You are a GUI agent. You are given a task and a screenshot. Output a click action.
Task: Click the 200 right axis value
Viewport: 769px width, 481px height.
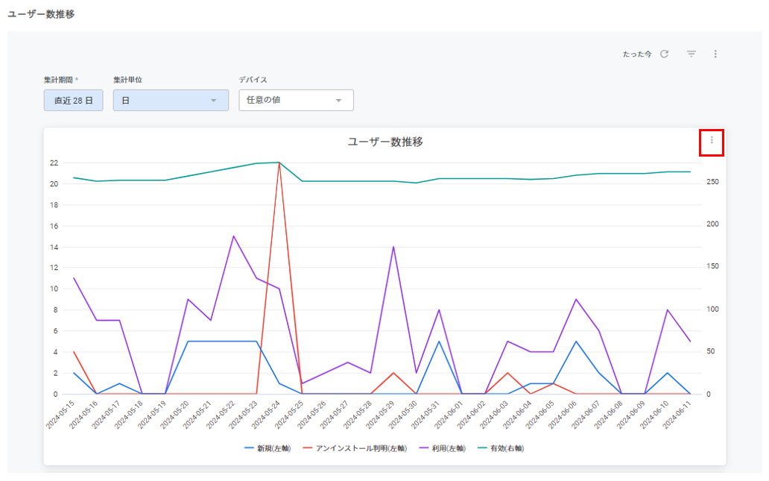712,224
